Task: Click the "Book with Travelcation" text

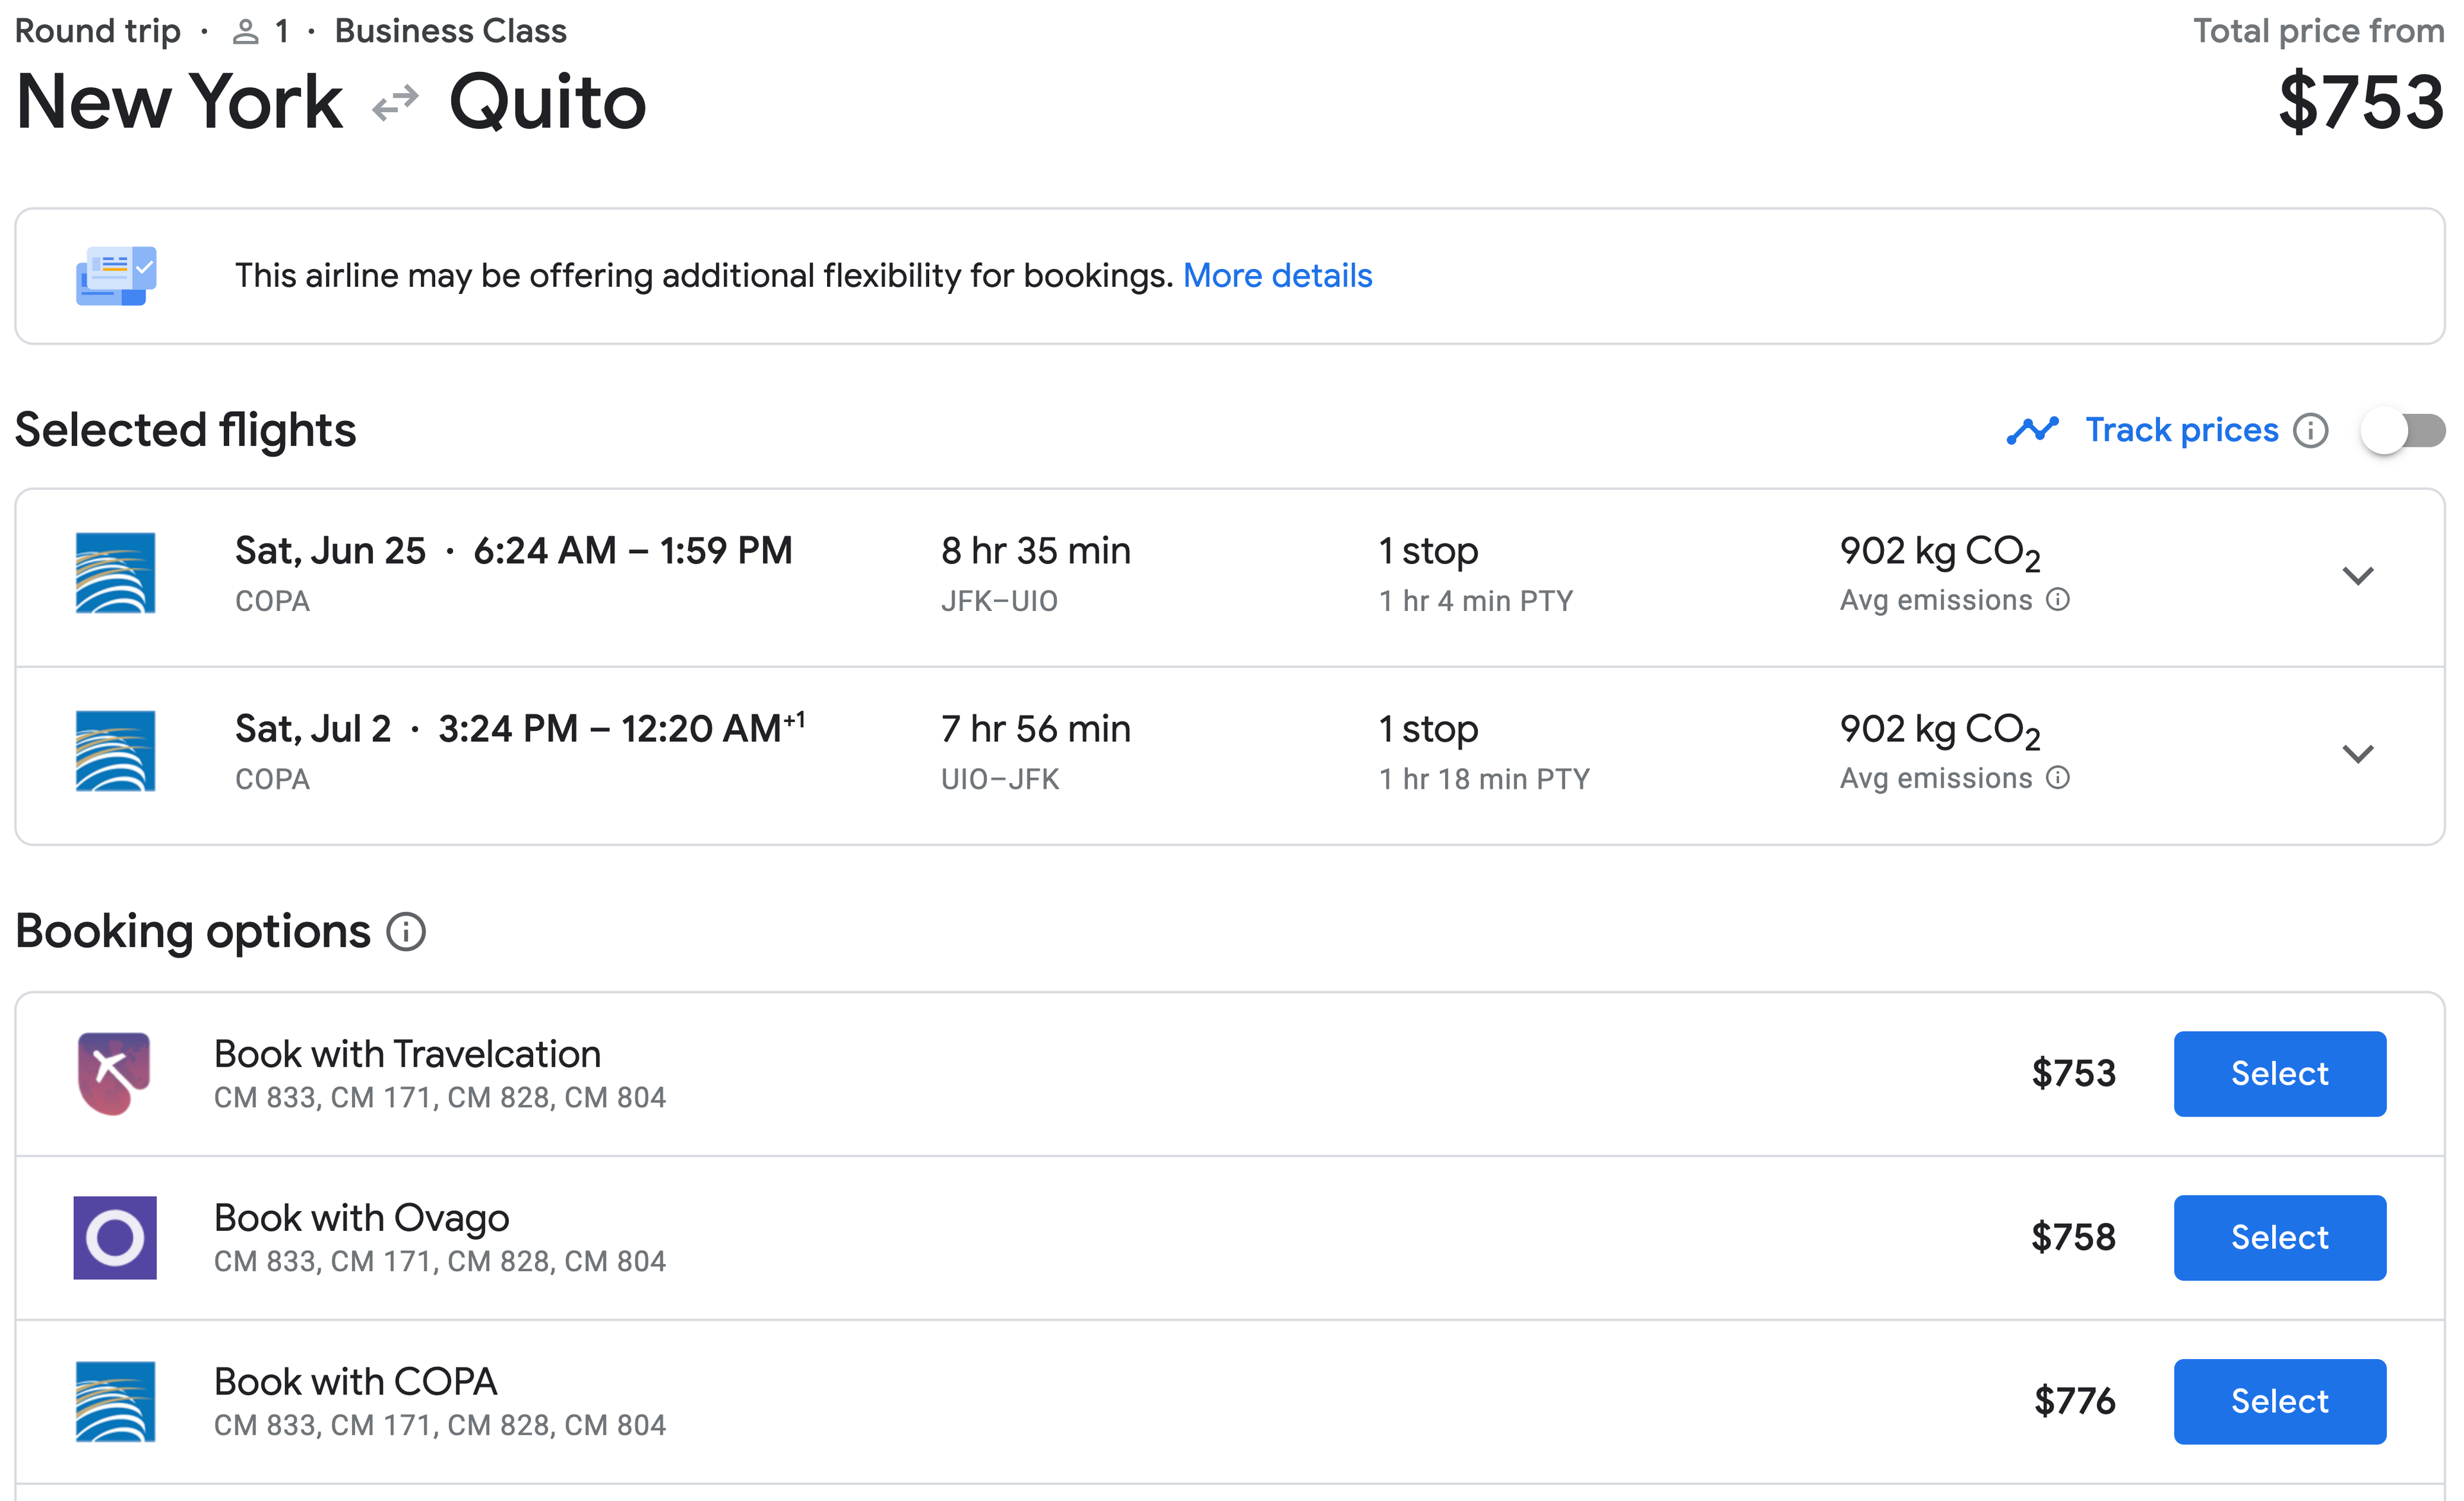Action: pyautogui.click(x=407, y=1054)
